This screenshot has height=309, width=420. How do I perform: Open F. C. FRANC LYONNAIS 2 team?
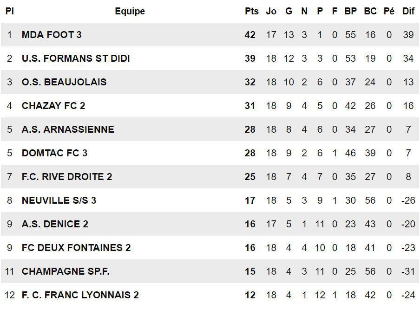tap(80, 295)
